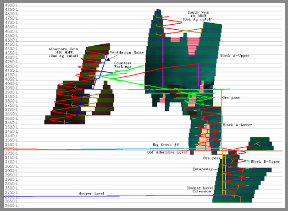Image resolution: width=288 pixels, height=211 pixels.
Task: Click the Ventilation Raise label
Action: pyautogui.click(x=127, y=53)
